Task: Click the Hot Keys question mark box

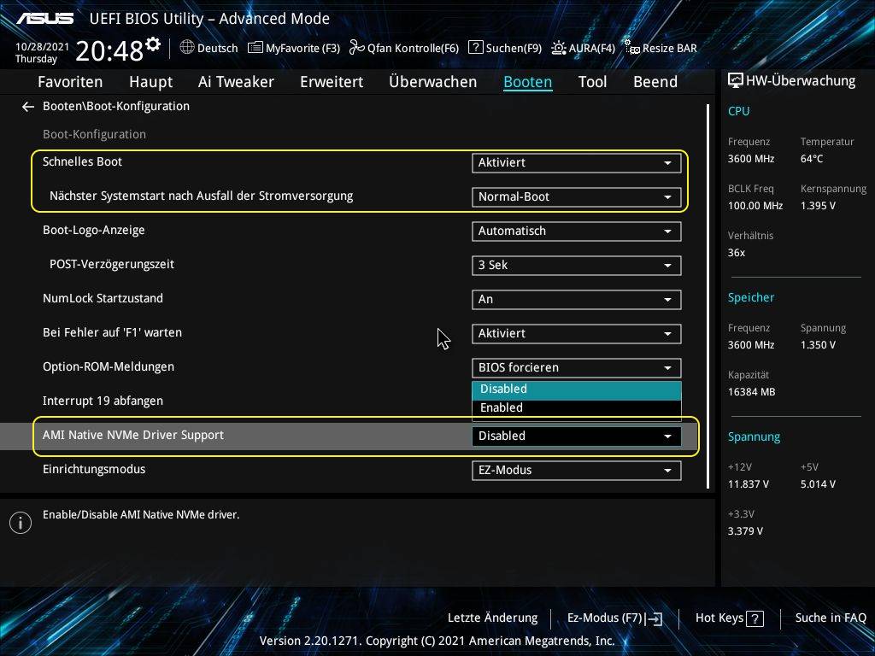Action: pyautogui.click(x=755, y=618)
